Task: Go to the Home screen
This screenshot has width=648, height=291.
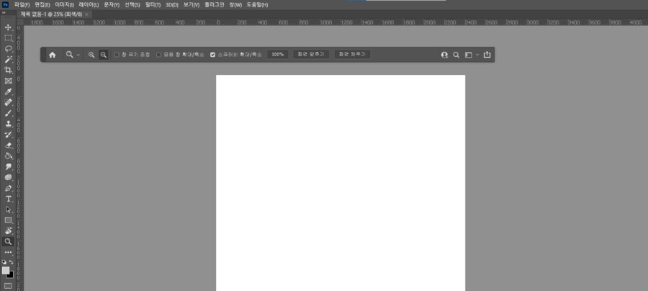Action: click(52, 55)
